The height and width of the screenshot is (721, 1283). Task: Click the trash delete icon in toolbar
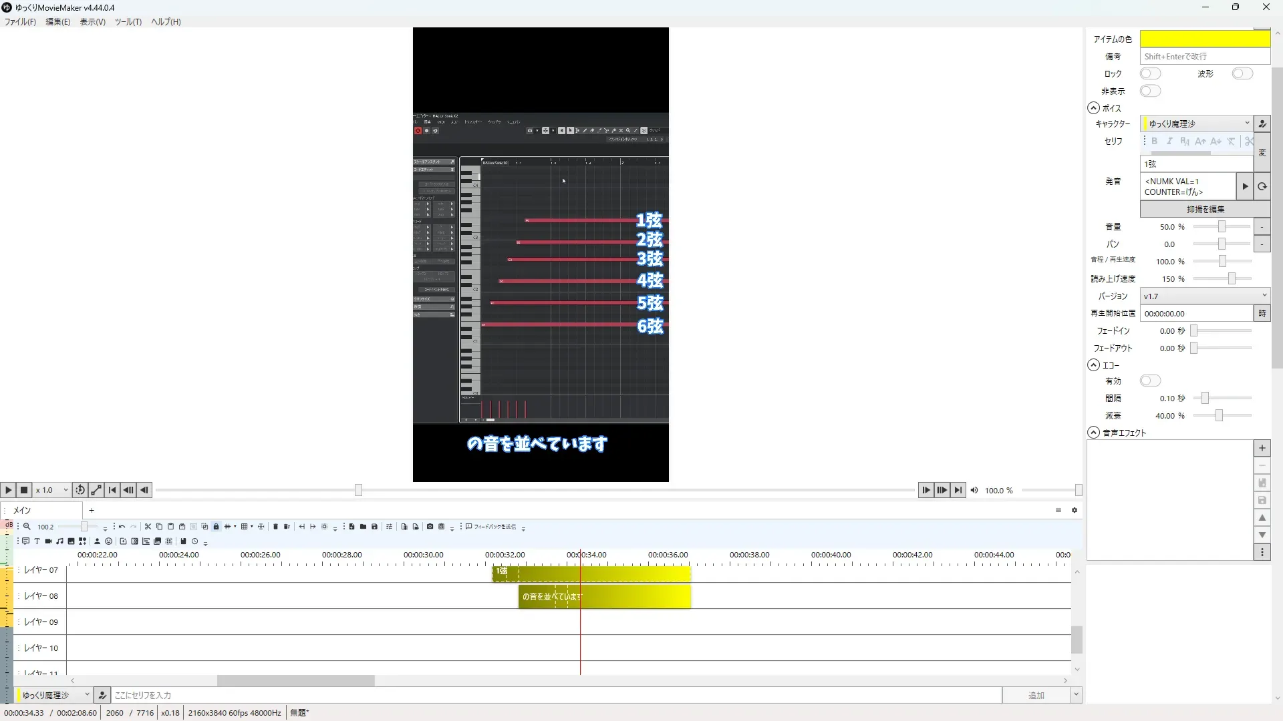pyautogui.click(x=275, y=527)
